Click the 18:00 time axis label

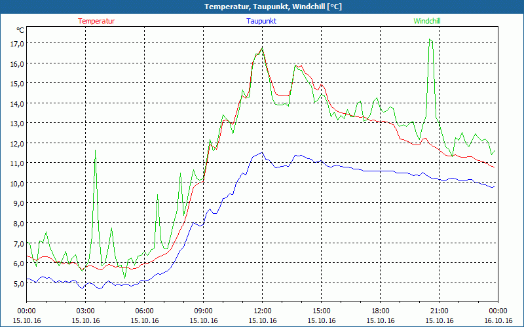pyautogui.click(x=381, y=311)
